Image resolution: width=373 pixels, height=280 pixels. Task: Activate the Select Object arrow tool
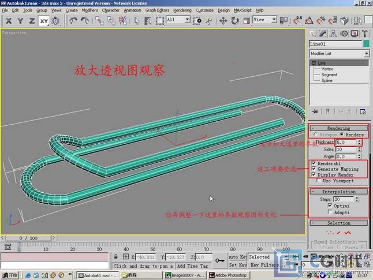(x=136, y=21)
